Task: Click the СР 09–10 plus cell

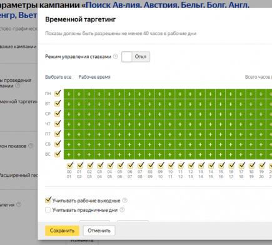Action: (160, 114)
